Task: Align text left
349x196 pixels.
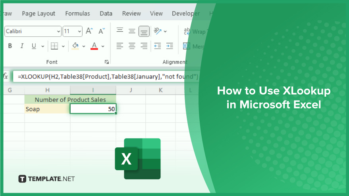Action: (120, 46)
